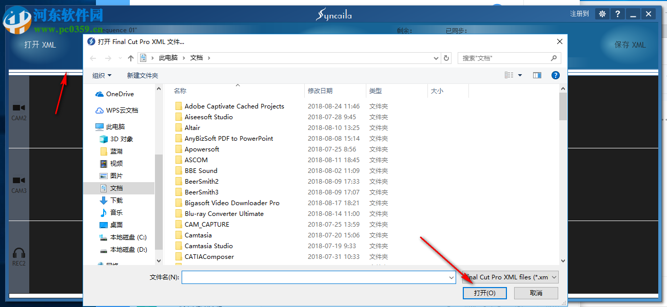Select AnyBizSoft PDF to PowerPoint folder
The width and height of the screenshot is (667, 307).
224,139
